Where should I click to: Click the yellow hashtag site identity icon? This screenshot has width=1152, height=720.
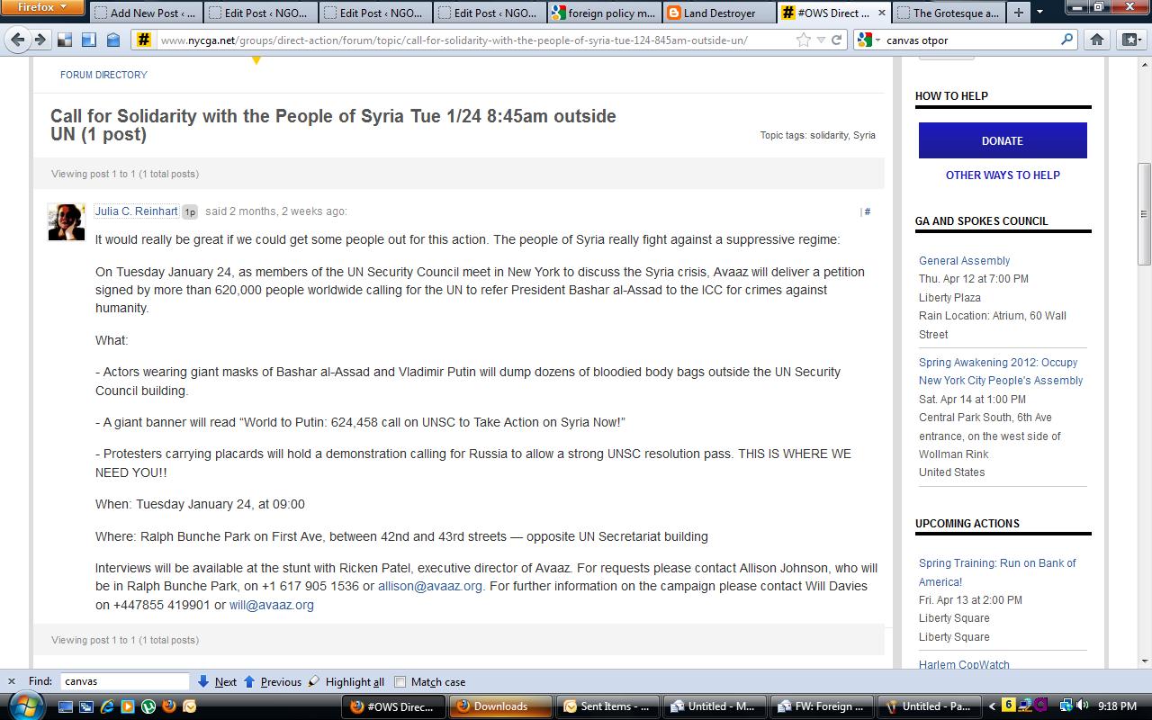[143, 40]
